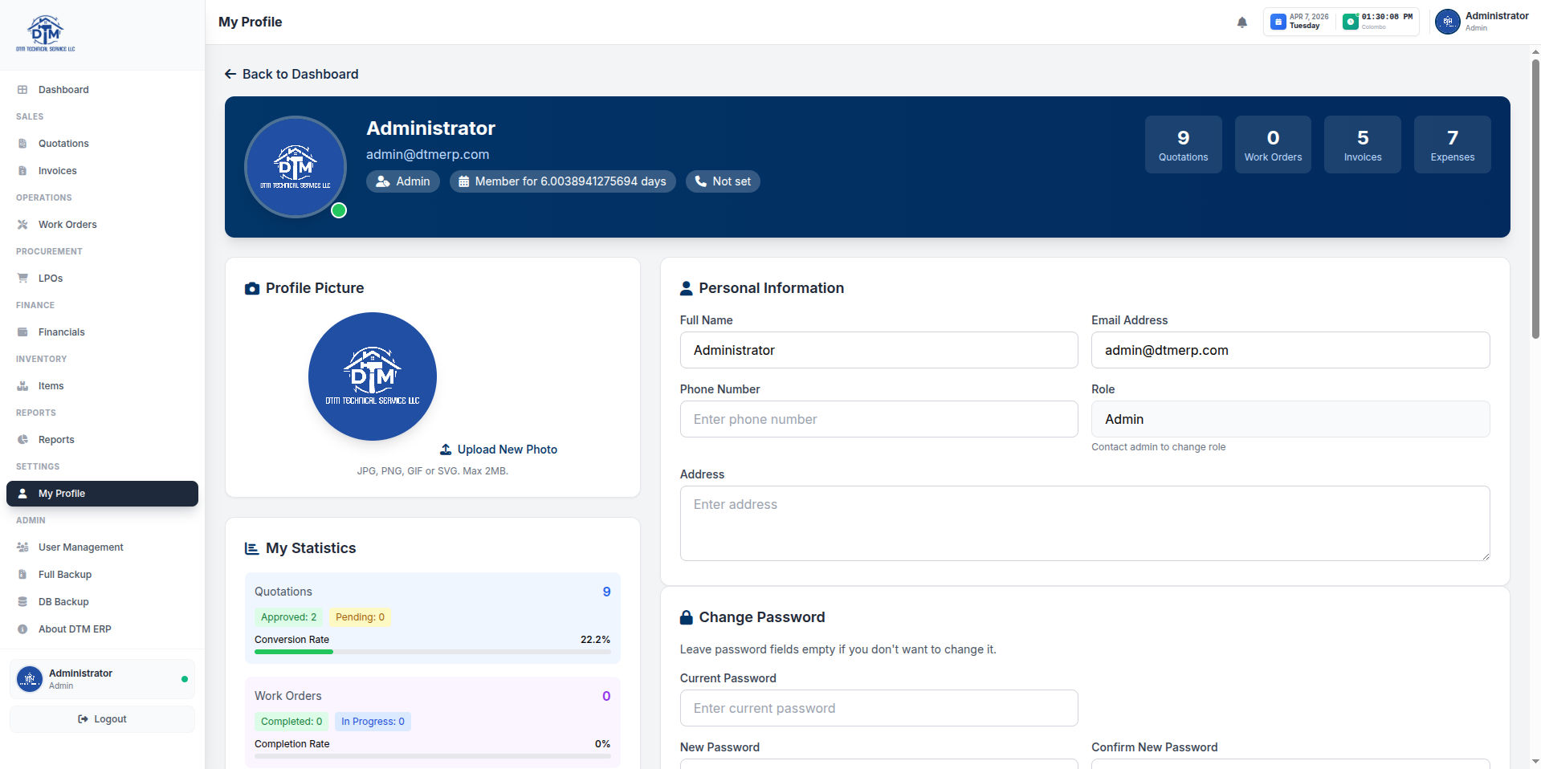Focus the Phone Number input field

pos(879,419)
